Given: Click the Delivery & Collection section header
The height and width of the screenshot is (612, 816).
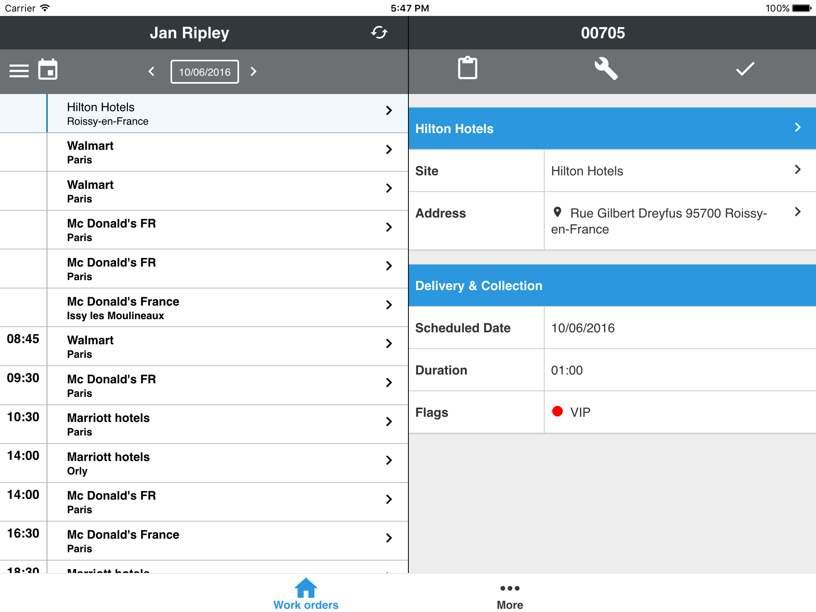Looking at the screenshot, I should [x=612, y=286].
